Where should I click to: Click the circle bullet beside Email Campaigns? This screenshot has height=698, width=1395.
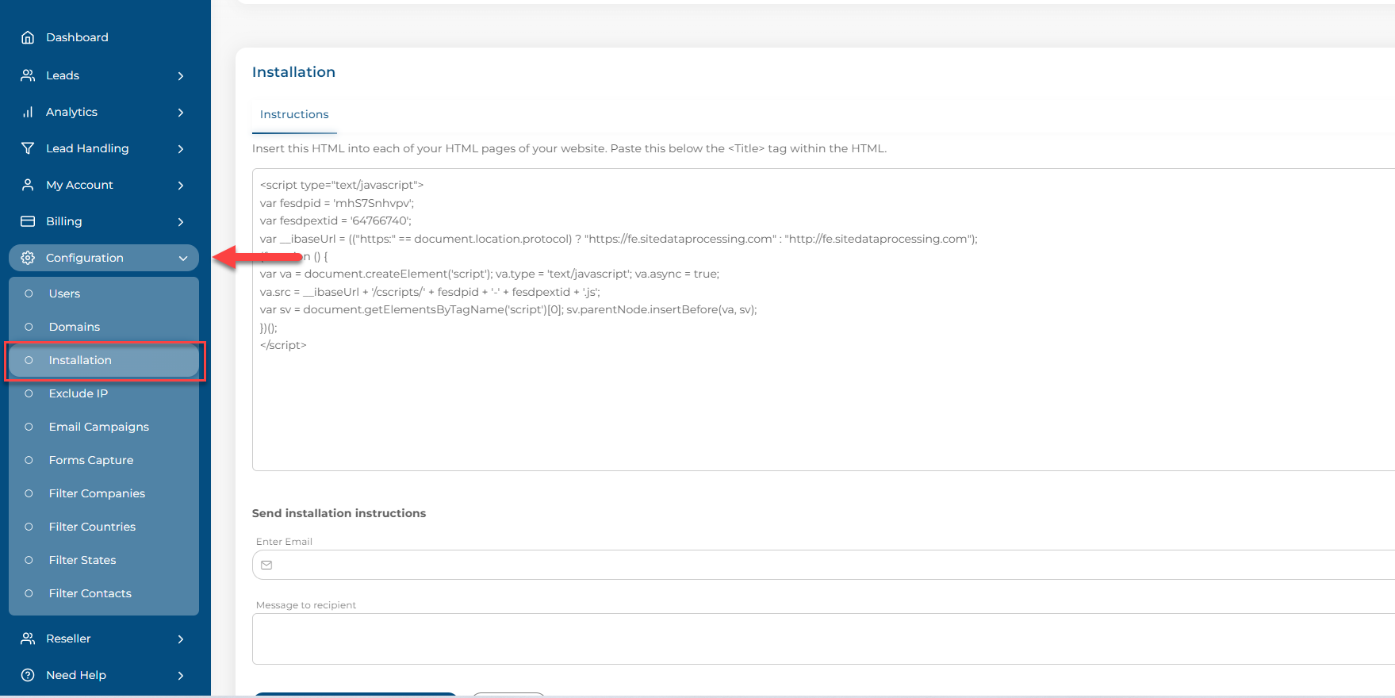(29, 427)
